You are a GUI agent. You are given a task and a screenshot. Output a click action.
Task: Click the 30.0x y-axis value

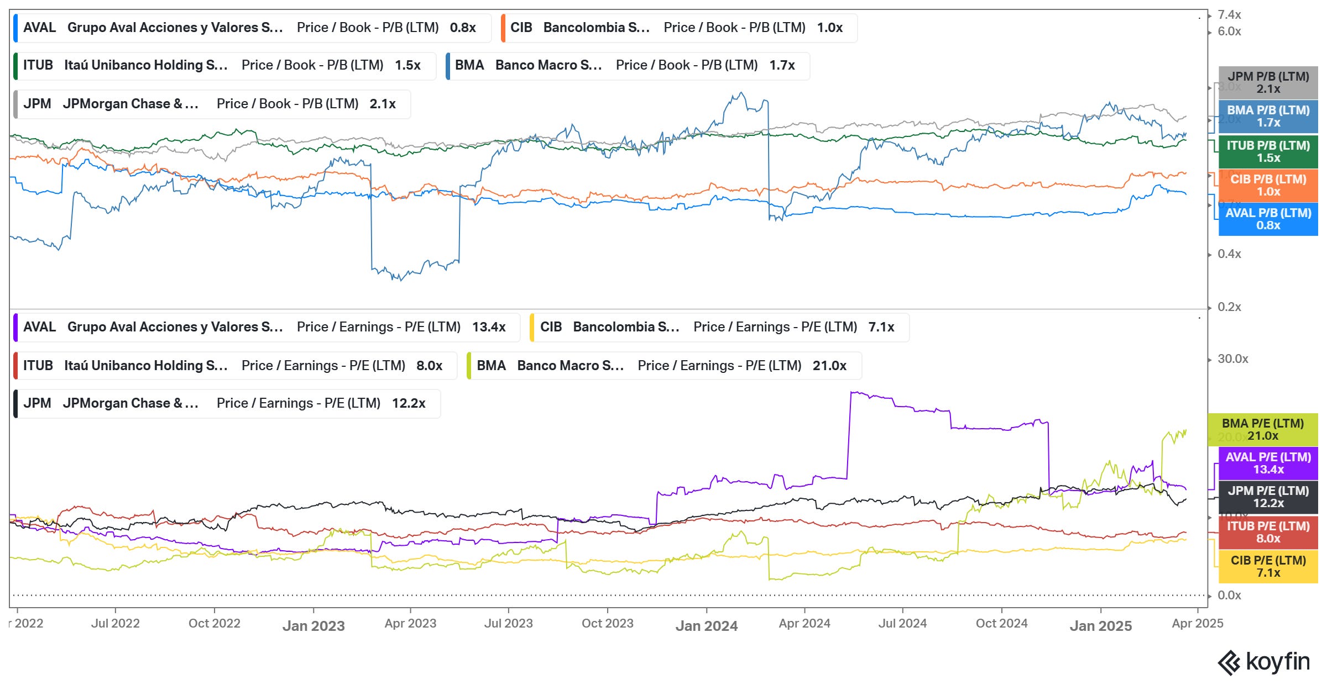[1233, 359]
